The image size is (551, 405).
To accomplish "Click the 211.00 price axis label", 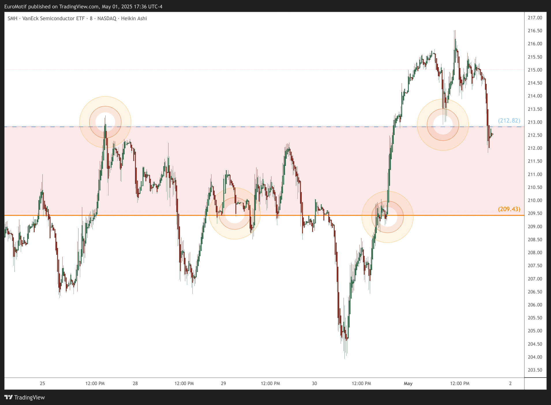I will [535, 174].
